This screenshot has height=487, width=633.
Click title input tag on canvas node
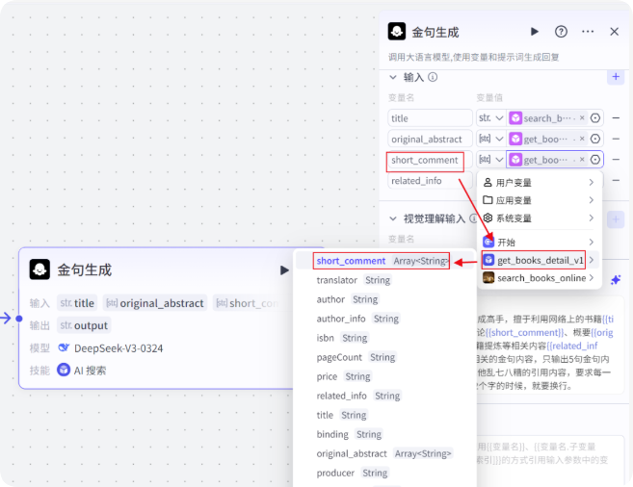click(77, 303)
